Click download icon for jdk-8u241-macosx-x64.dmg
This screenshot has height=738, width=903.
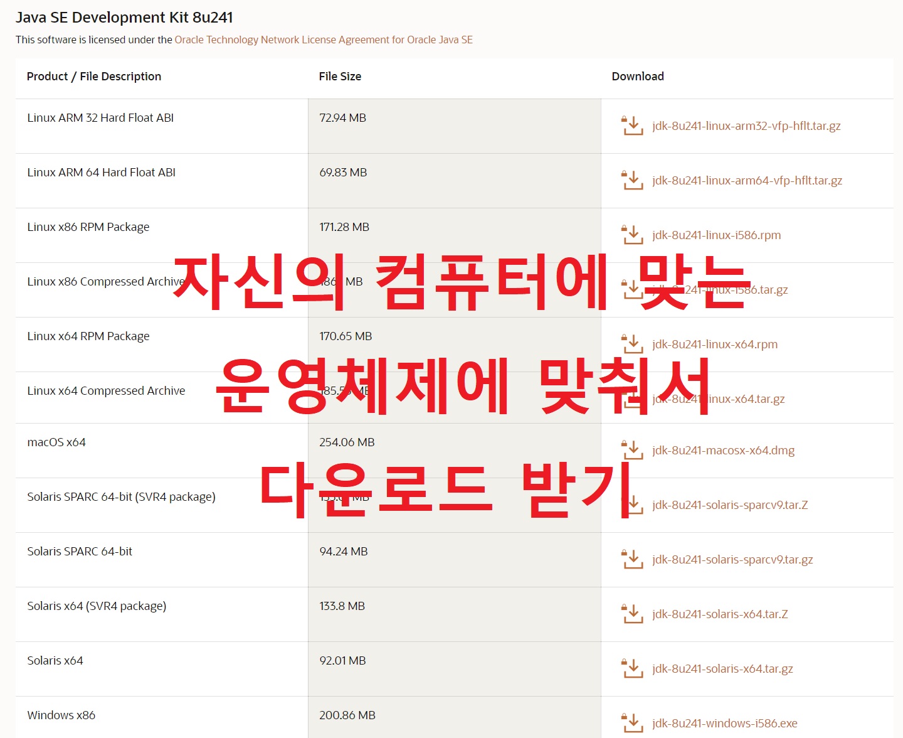coord(632,450)
